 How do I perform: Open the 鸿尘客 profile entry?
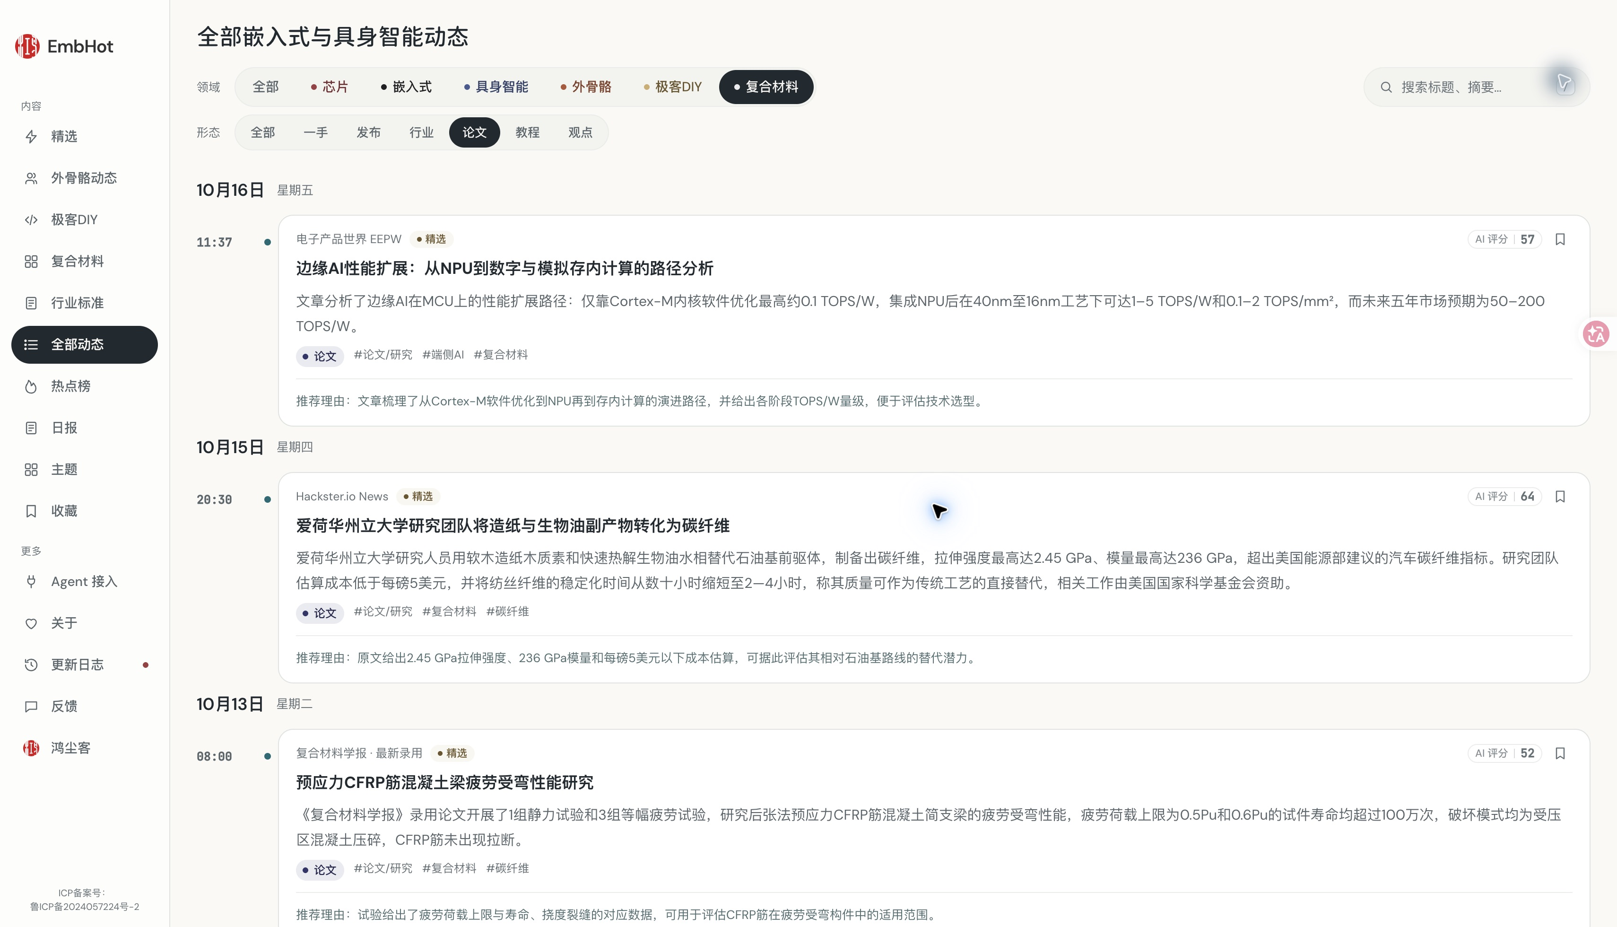coord(84,748)
